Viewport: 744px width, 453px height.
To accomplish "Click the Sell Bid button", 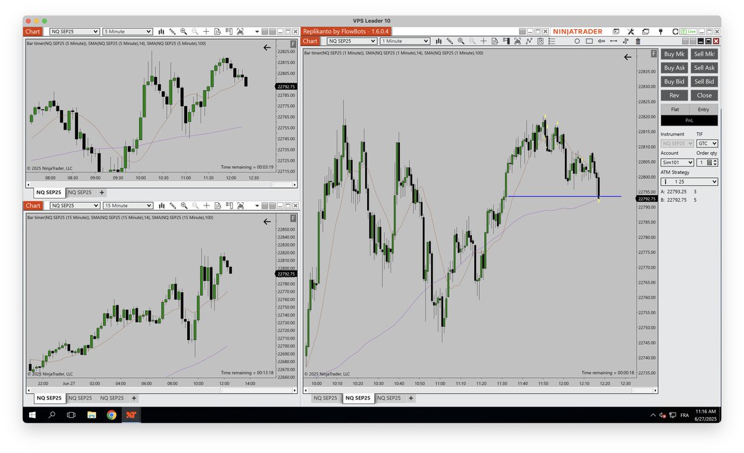I will coord(704,81).
